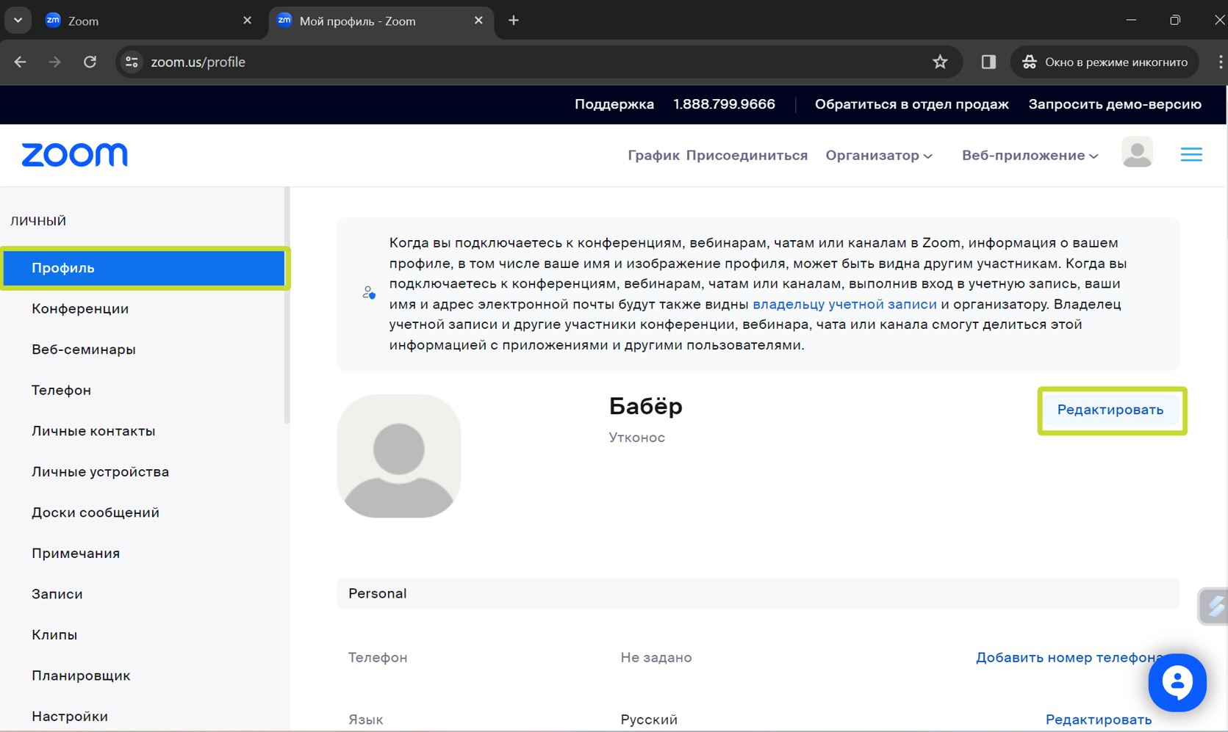The height and width of the screenshot is (732, 1228).
Task: Open the browser side panel icon
Action: click(x=988, y=62)
